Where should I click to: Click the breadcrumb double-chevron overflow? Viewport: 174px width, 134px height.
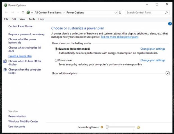click(x=32, y=13)
